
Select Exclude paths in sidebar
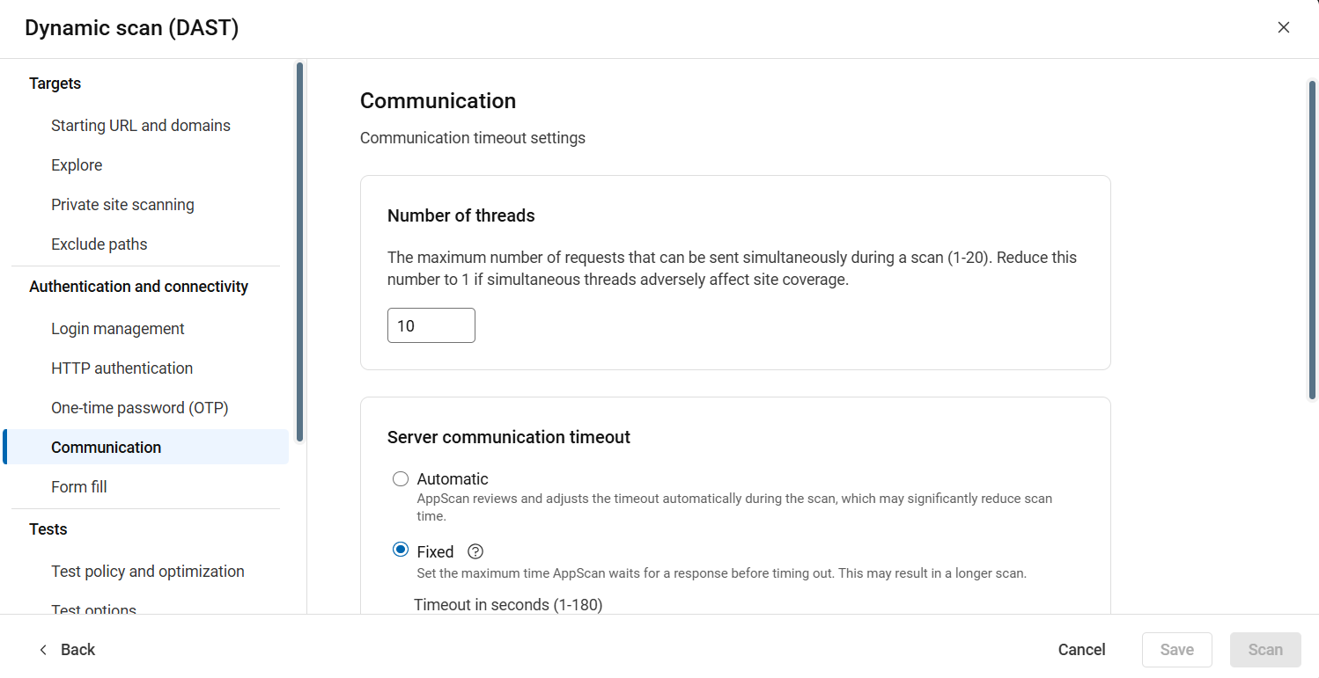99,244
